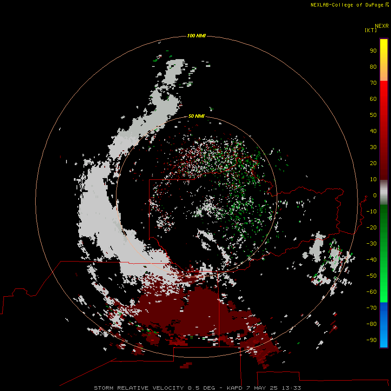The width and height of the screenshot is (391, 391).
Task: Click the yellow top segment of color bar
Action: point(384,60)
